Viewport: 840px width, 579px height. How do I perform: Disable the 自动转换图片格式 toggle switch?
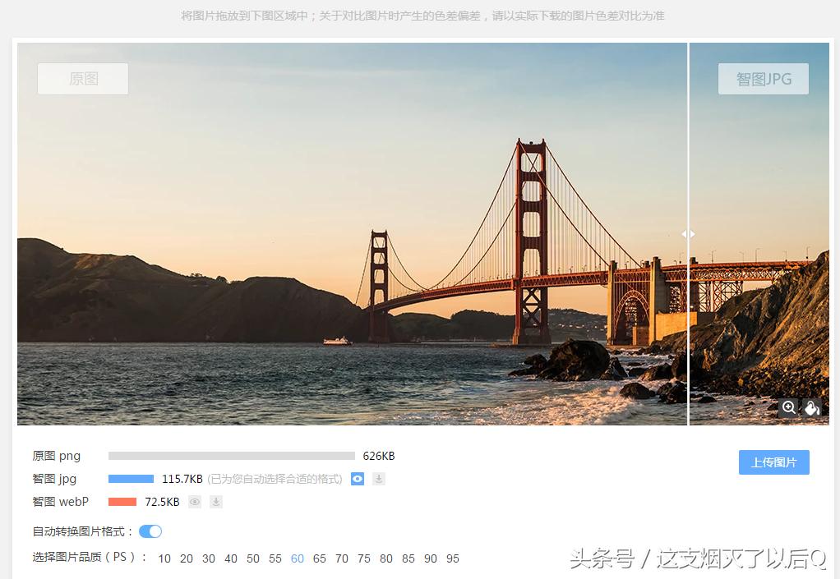(150, 531)
